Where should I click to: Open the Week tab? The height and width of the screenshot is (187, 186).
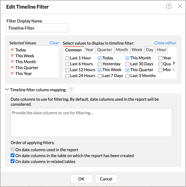click(x=137, y=50)
